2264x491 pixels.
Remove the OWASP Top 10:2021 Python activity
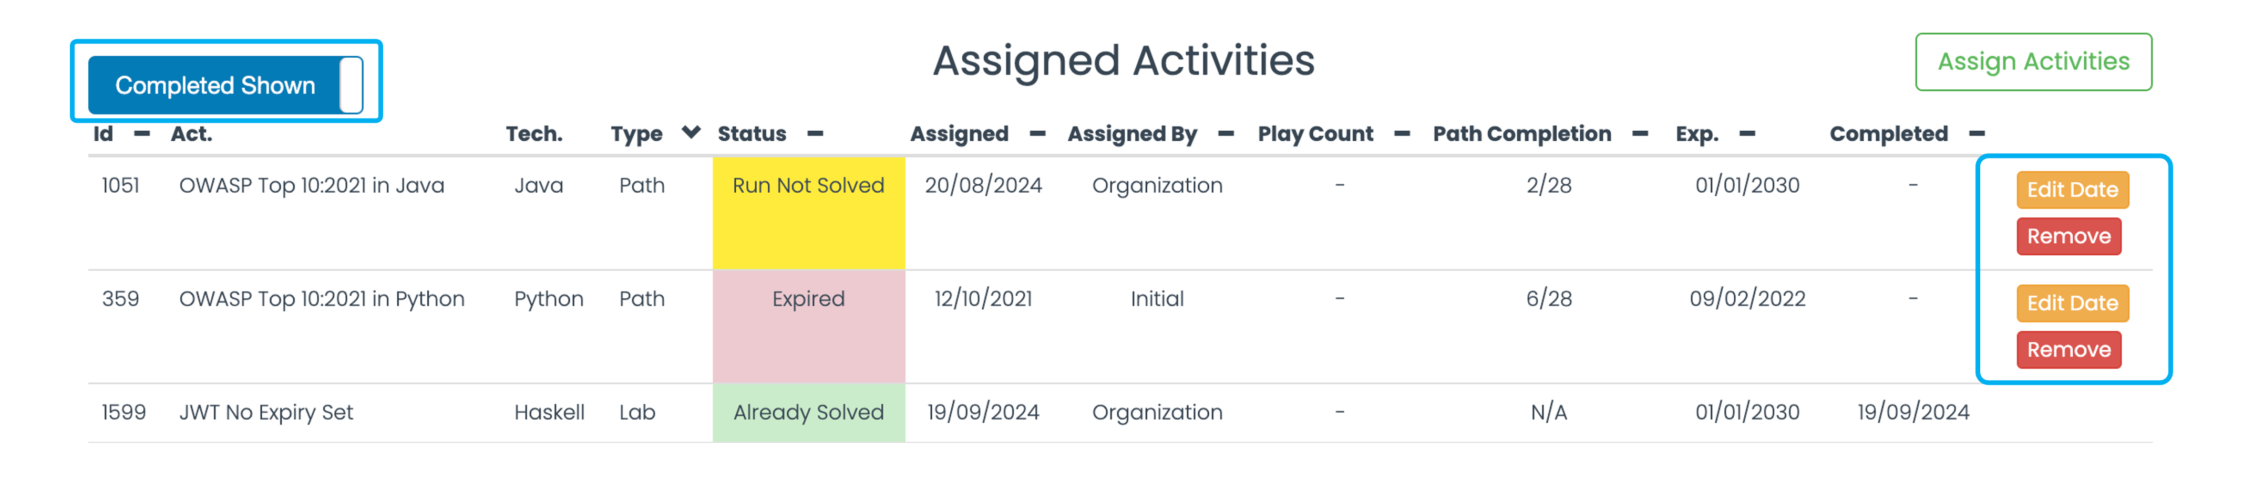(2068, 350)
